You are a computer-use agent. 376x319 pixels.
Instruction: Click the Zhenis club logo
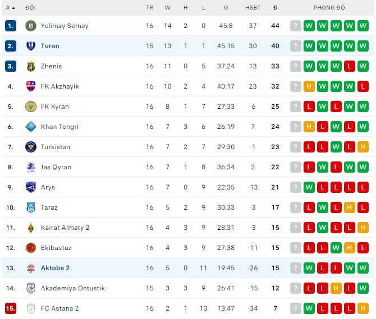(31, 66)
